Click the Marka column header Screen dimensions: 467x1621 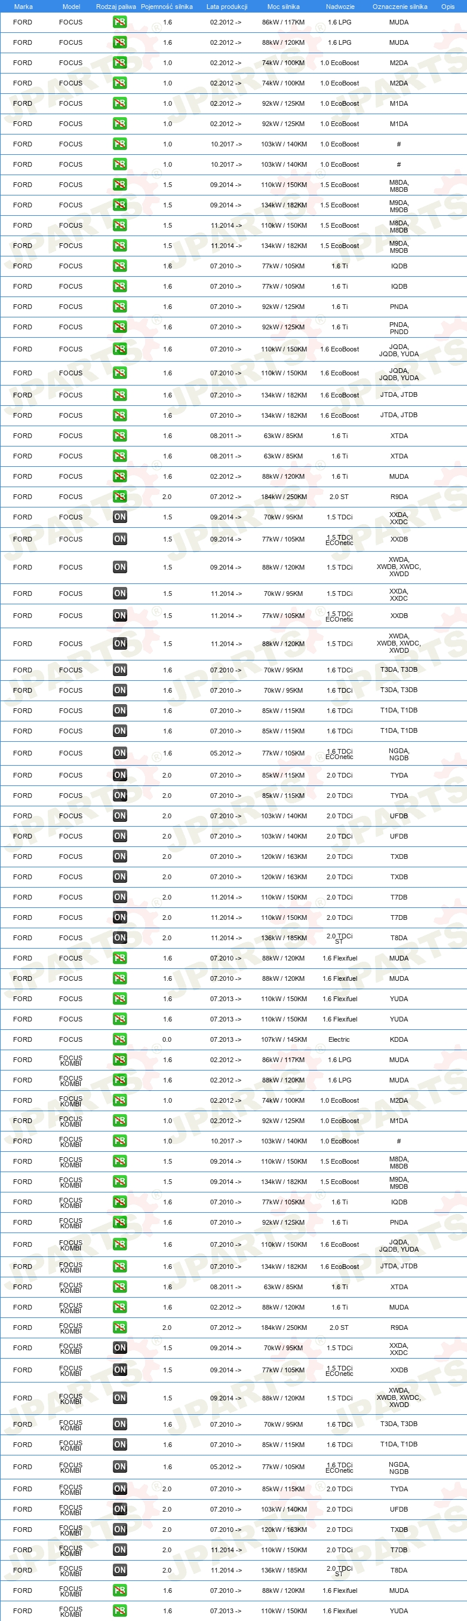[x=23, y=7]
